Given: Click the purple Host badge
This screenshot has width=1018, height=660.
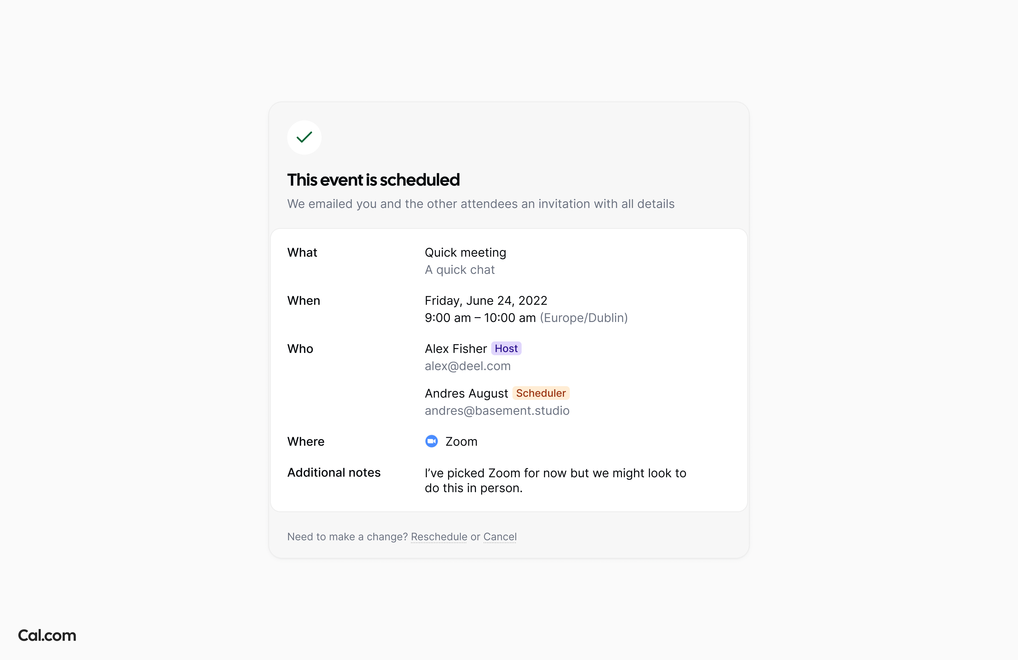Looking at the screenshot, I should point(506,349).
